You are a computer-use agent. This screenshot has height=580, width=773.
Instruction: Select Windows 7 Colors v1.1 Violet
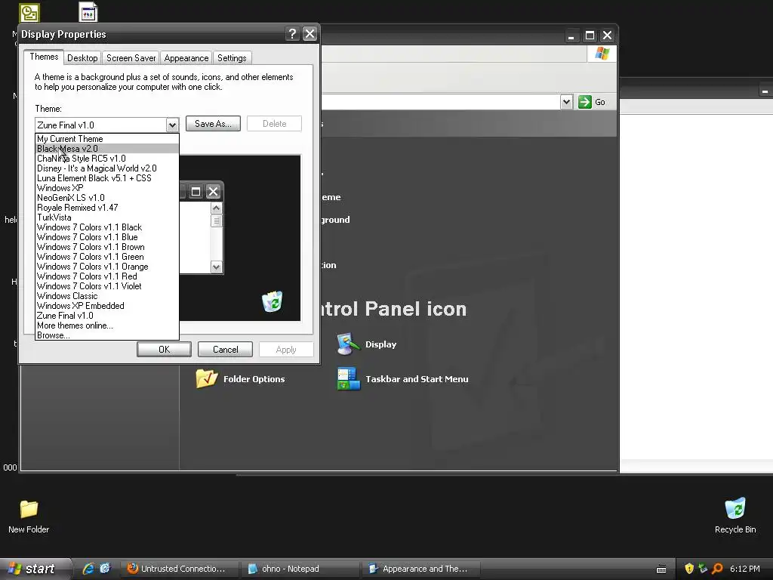(x=107, y=286)
